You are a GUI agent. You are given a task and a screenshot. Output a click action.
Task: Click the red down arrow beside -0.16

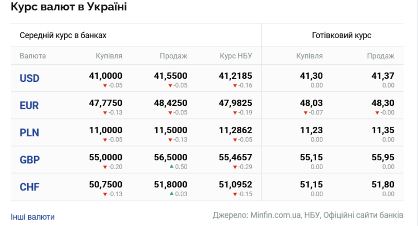[x=235, y=85]
